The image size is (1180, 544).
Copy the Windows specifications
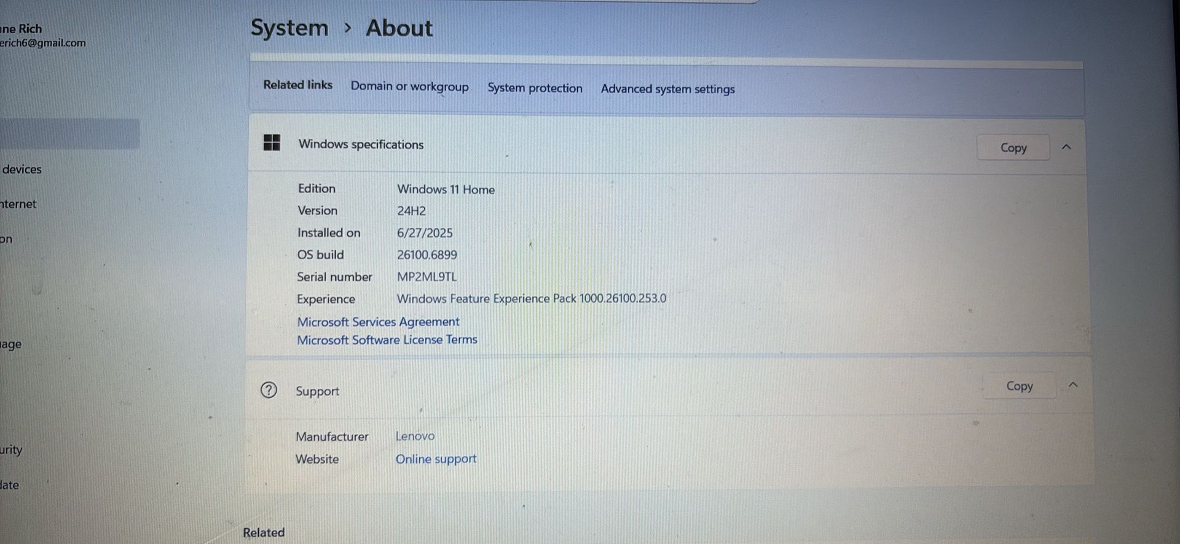[x=1013, y=147]
